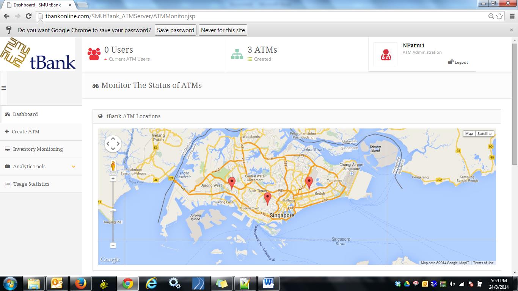Image resolution: width=518 pixels, height=291 pixels.
Task: Open the Dashboard sidebar item
Action: [41, 114]
